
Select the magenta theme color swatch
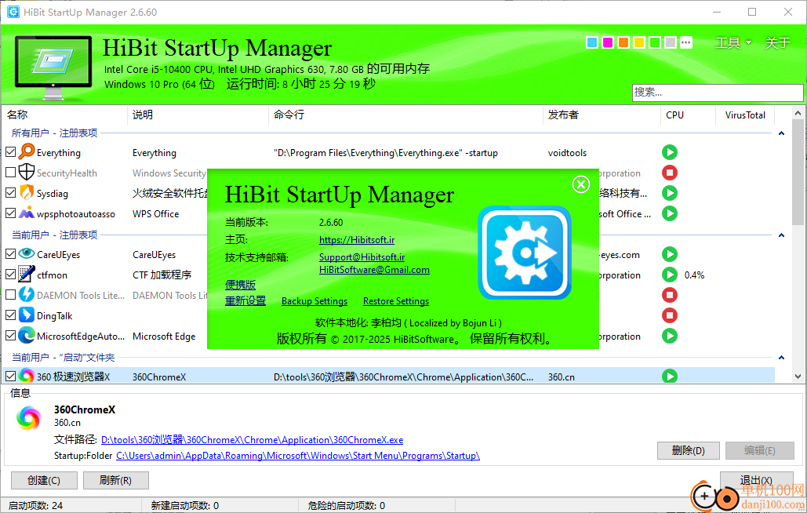tap(608, 42)
